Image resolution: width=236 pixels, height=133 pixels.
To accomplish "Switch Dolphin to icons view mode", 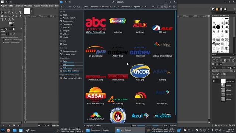I will pyautogui.click(x=162, y=7).
